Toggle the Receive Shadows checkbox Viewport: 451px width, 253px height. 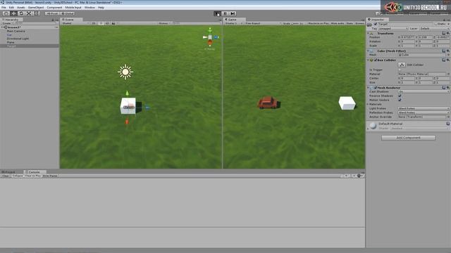400,96
